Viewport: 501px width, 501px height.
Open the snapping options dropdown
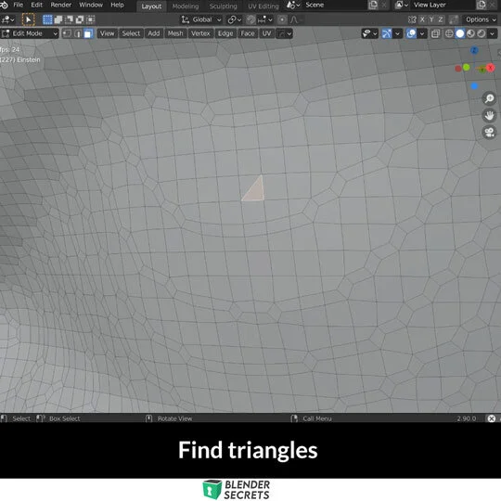pyautogui.click(x=264, y=19)
